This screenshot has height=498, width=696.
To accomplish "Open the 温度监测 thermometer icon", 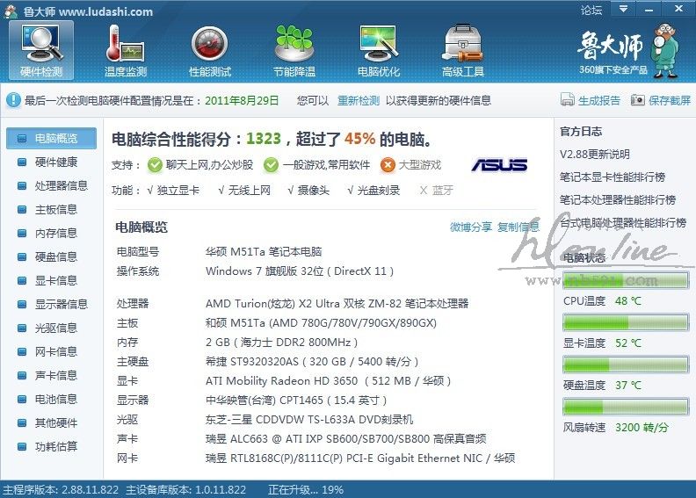I will [126, 44].
